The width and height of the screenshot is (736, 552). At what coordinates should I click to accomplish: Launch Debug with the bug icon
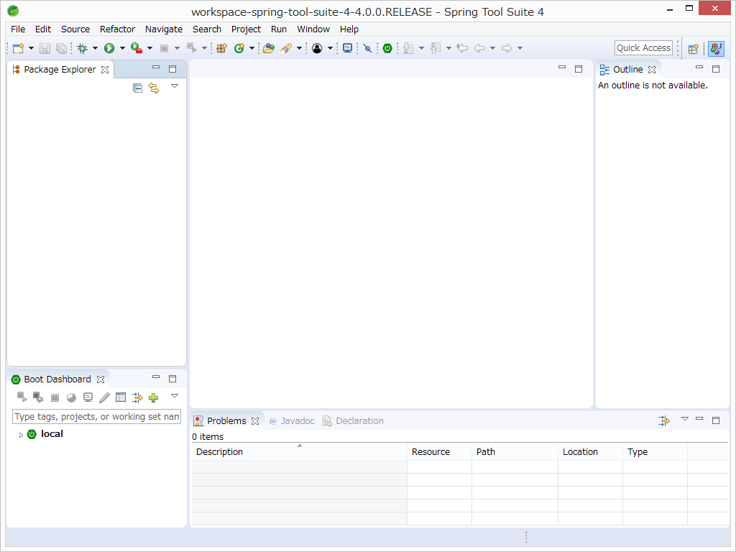click(83, 48)
